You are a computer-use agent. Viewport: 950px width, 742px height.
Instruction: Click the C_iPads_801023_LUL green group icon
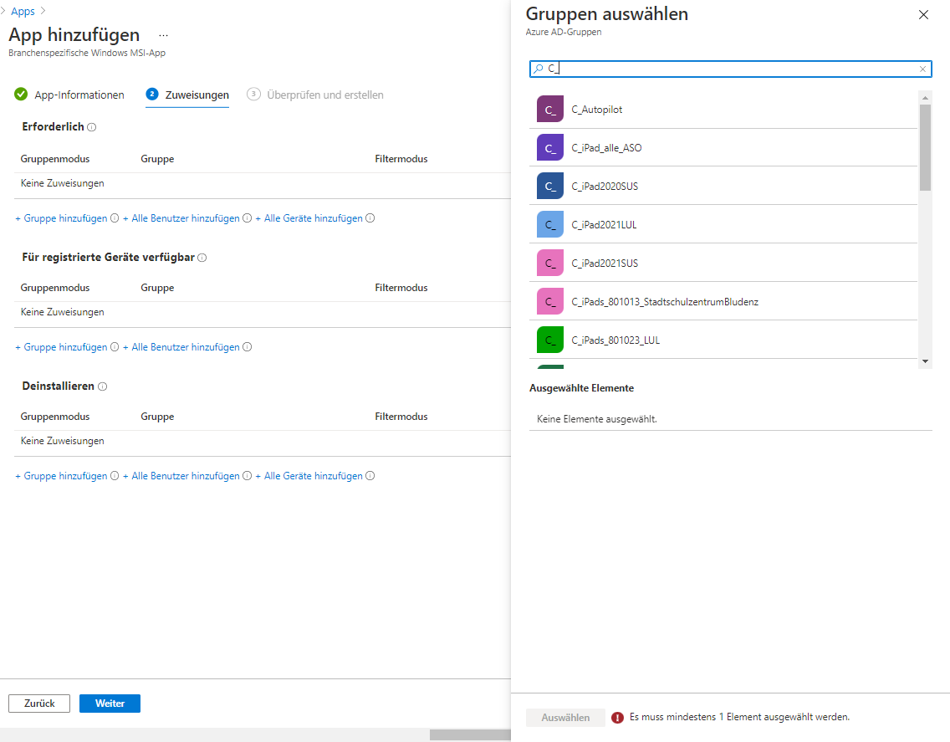click(x=549, y=340)
